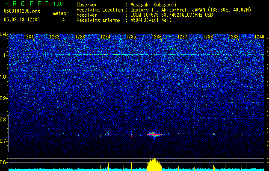Click the 1234 time marker

[106, 37]
